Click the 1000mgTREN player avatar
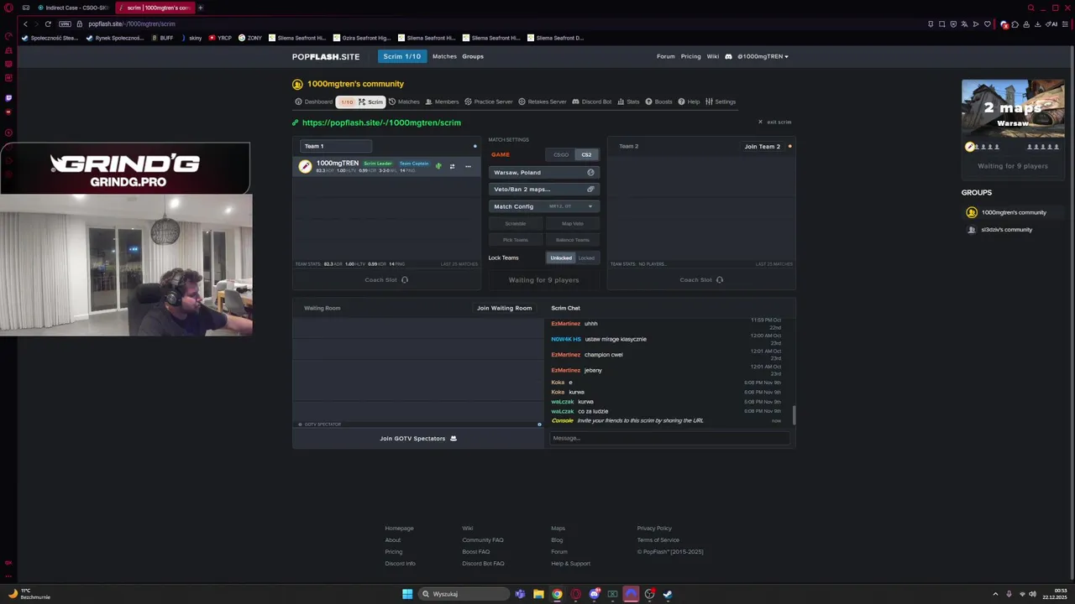This screenshot has width=1075, height=604. tap(305, 166)
